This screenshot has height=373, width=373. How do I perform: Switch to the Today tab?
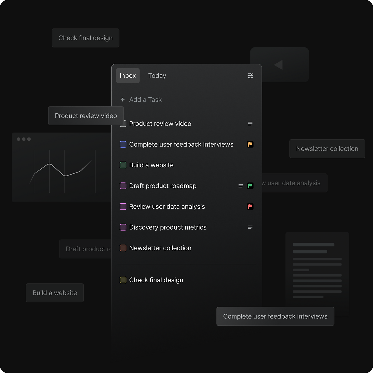157,75
